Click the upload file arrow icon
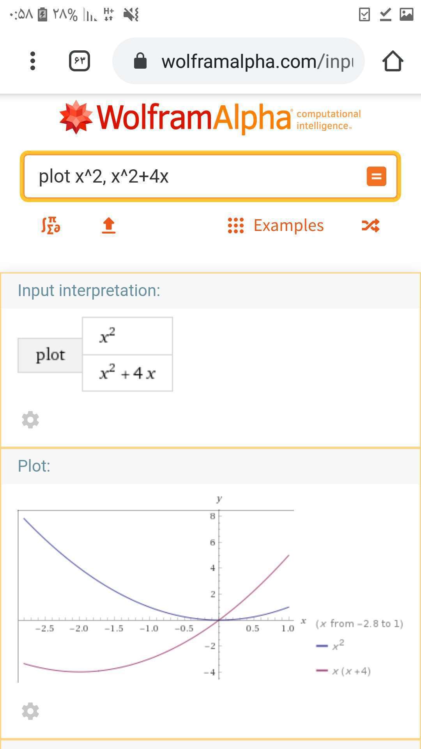Screen dimensions: 421x749 click(109, 225)
